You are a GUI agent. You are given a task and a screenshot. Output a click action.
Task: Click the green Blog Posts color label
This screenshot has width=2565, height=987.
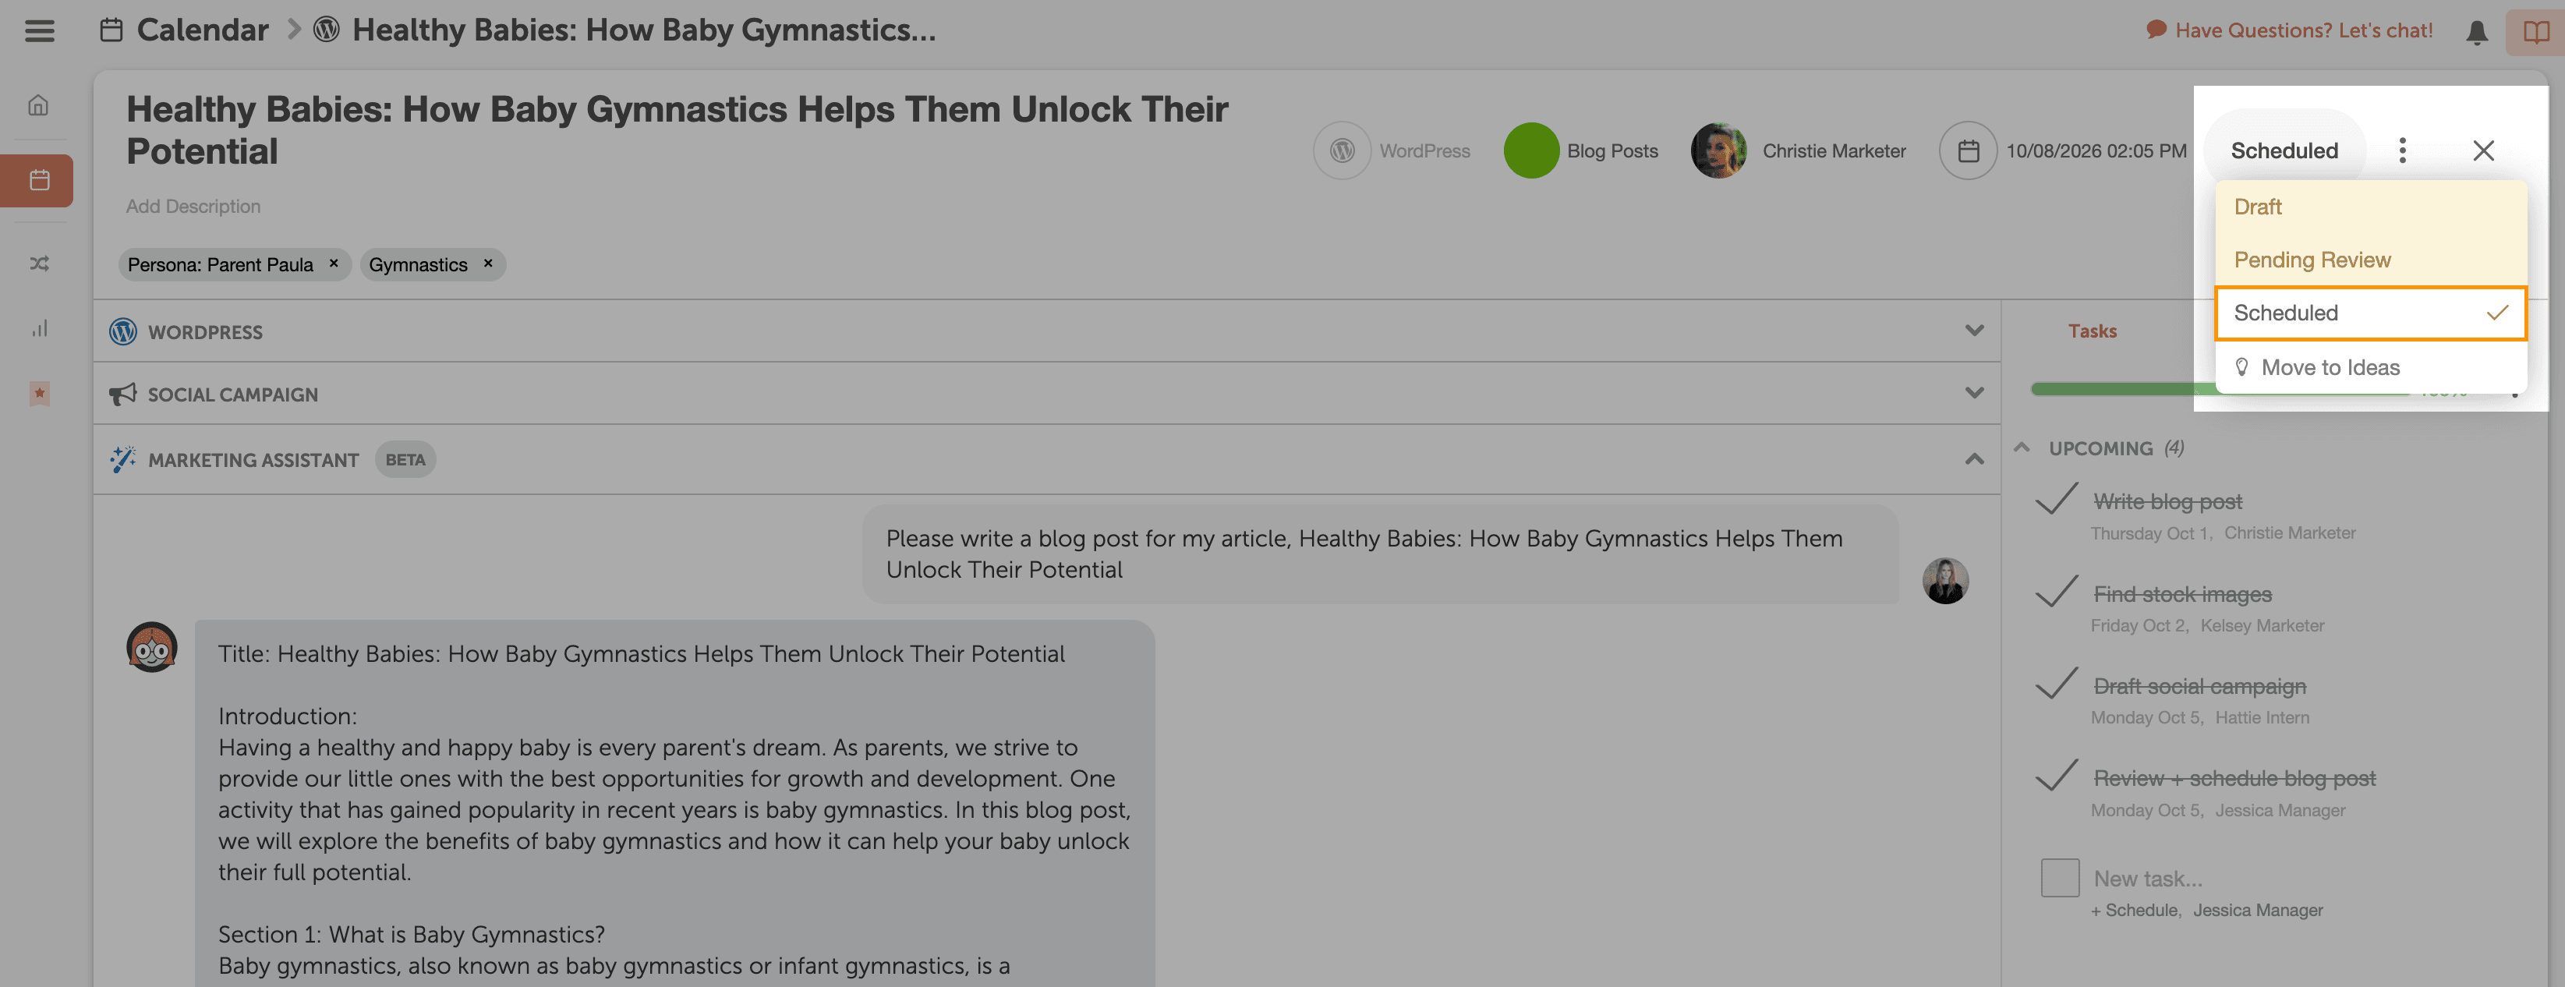[x=1530, y=150]
